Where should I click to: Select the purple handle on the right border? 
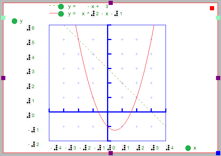pos(218,78)
